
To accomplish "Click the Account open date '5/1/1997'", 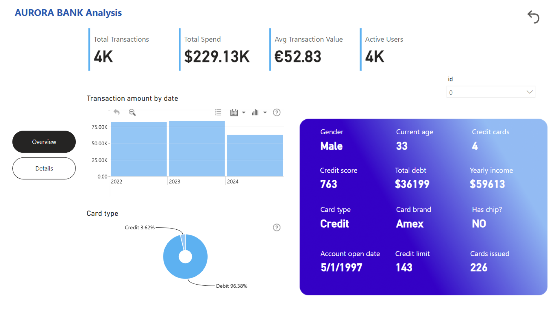I will (x=341, y=268).
